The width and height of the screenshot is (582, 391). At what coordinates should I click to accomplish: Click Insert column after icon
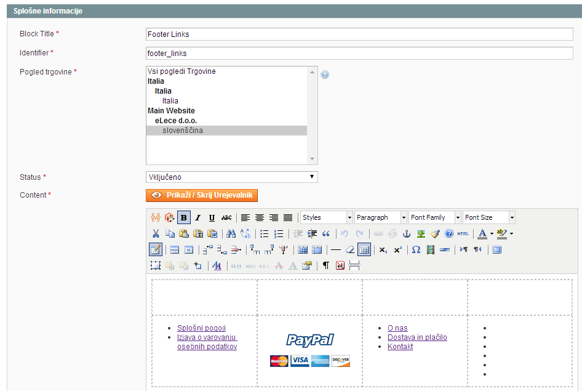(269, 249)
